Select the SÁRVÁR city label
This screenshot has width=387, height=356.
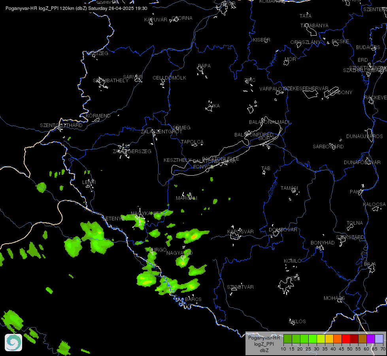[x=132, y=77]
